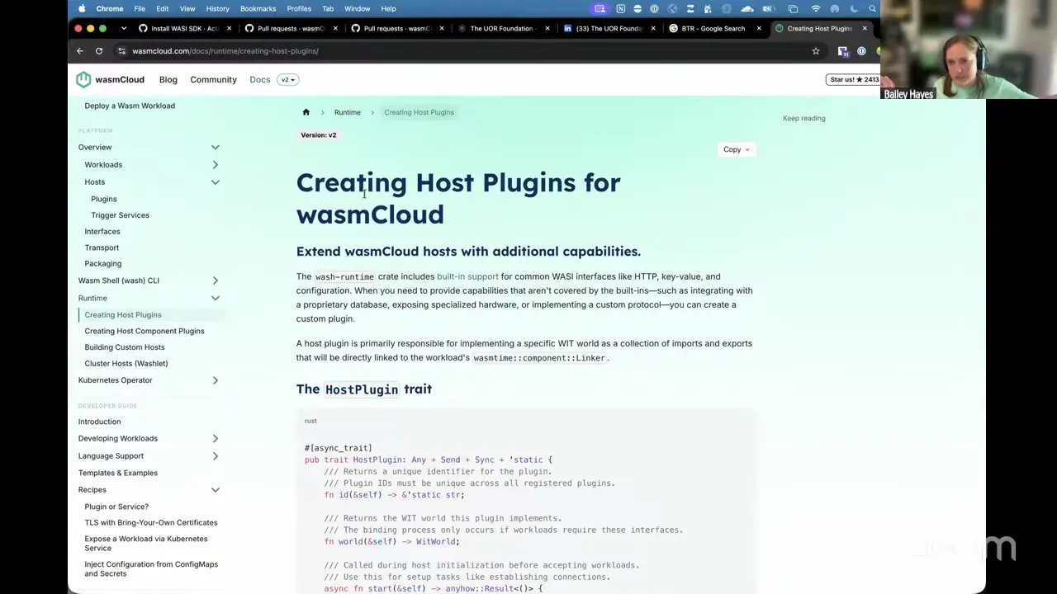Open the View menu in the menu bar

tap(187, 8)
